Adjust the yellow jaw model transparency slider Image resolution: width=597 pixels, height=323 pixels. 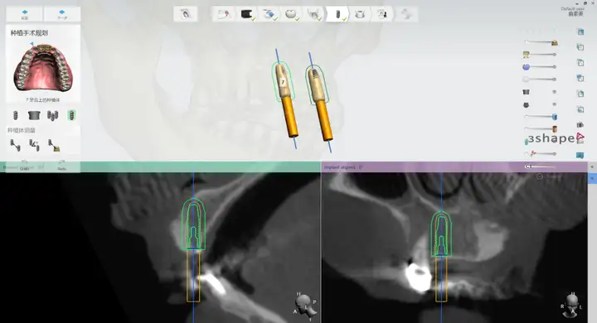coord(541,55)
